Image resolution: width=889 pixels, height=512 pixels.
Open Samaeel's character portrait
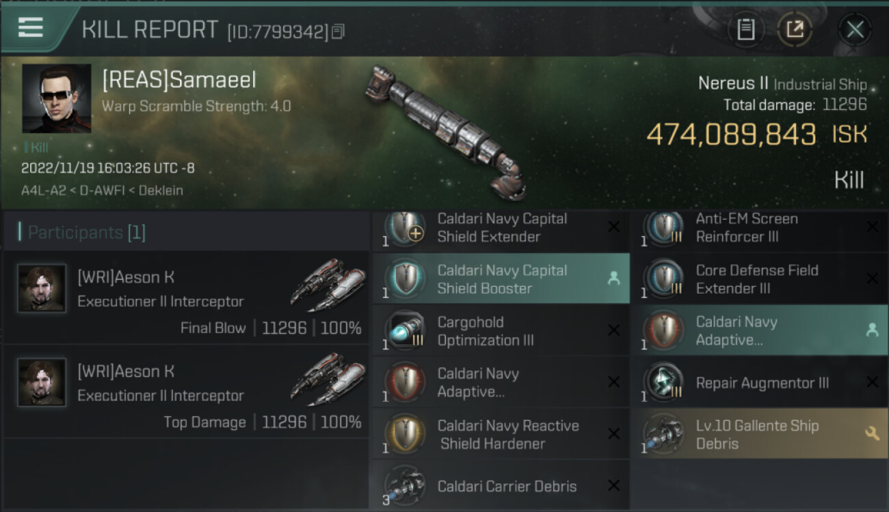[x=57, y=98]
